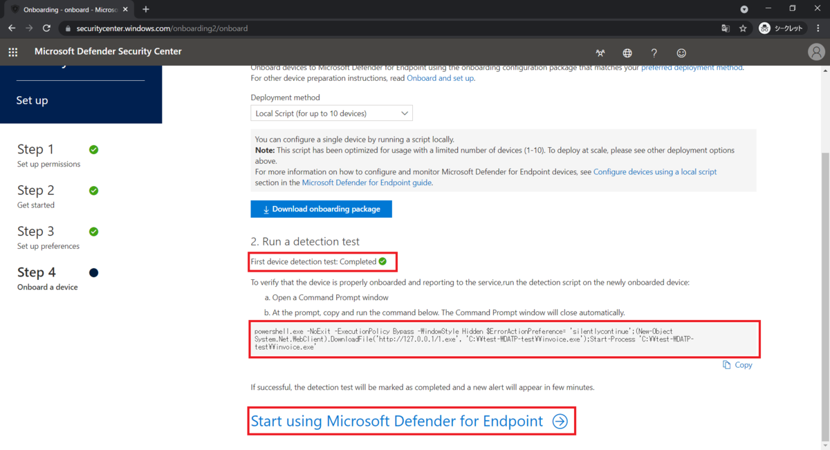
Task: Open Microsoft Defender for Endpoint guide link
Action: click(367, 182)
